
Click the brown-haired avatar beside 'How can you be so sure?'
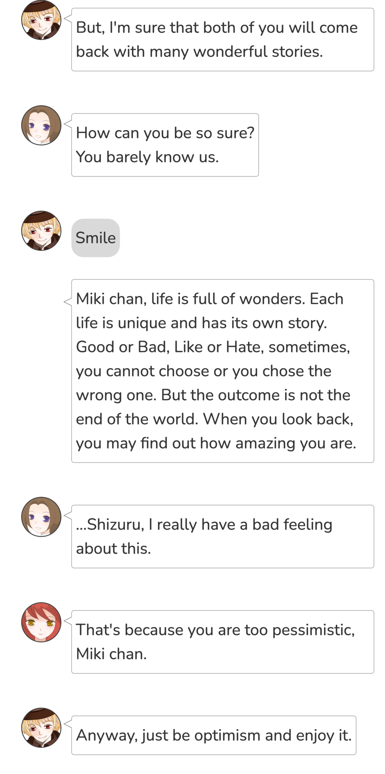[41, 125]
